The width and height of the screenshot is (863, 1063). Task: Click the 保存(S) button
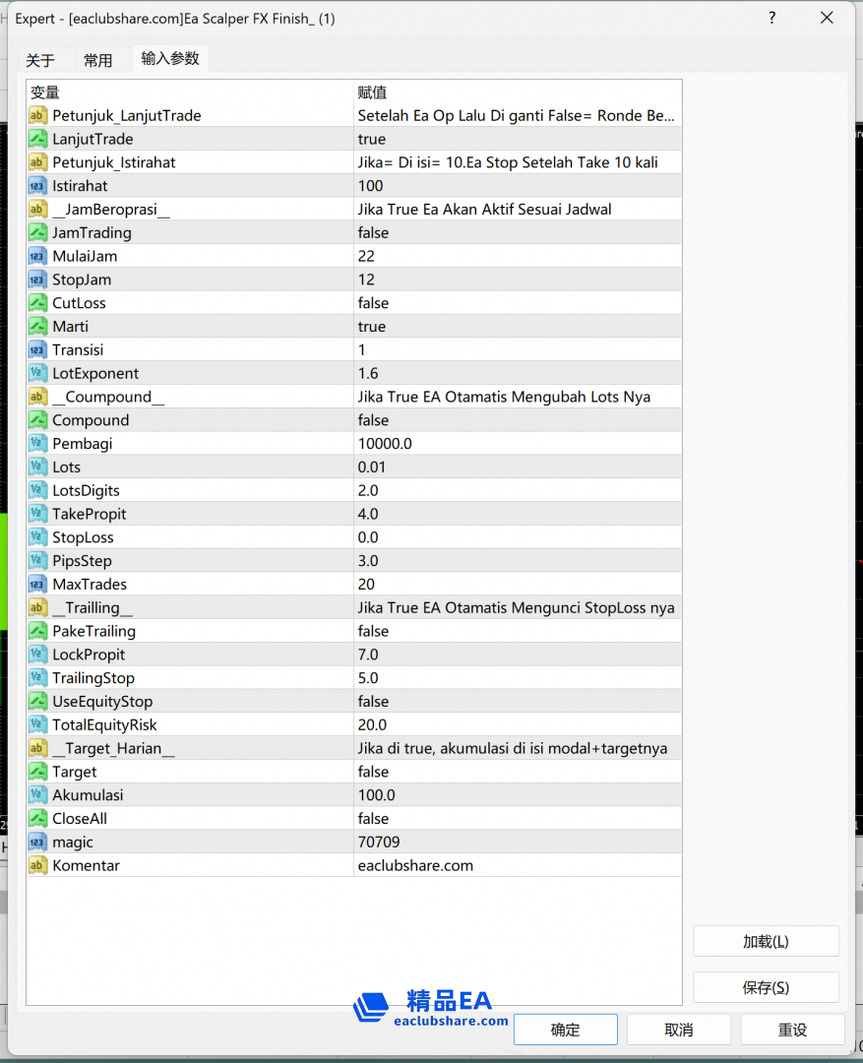coord(766,987)
